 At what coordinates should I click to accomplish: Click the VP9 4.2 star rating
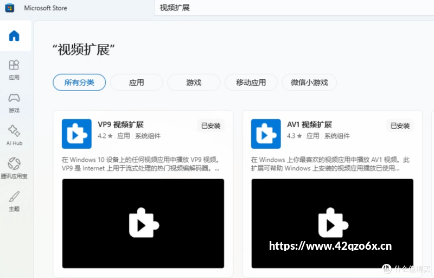click(105, 136)
